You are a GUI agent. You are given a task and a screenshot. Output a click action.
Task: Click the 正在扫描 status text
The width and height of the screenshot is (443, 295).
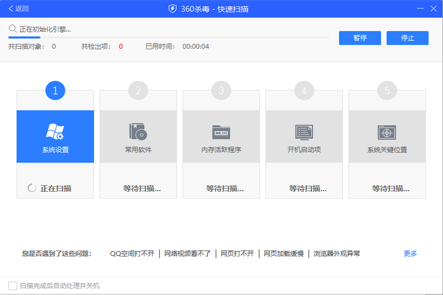(56, 188)
